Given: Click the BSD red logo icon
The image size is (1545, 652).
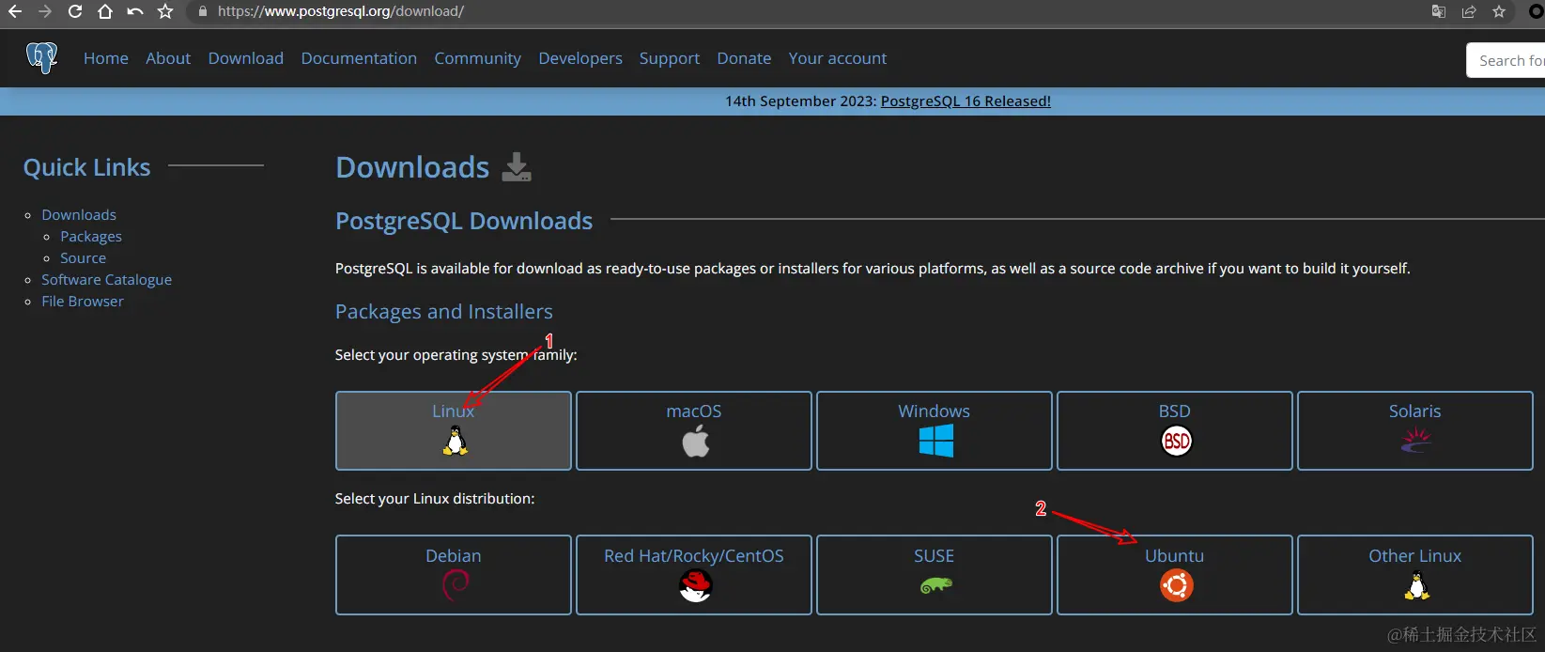Looking at the screenshot, I should click(1176, 441).
